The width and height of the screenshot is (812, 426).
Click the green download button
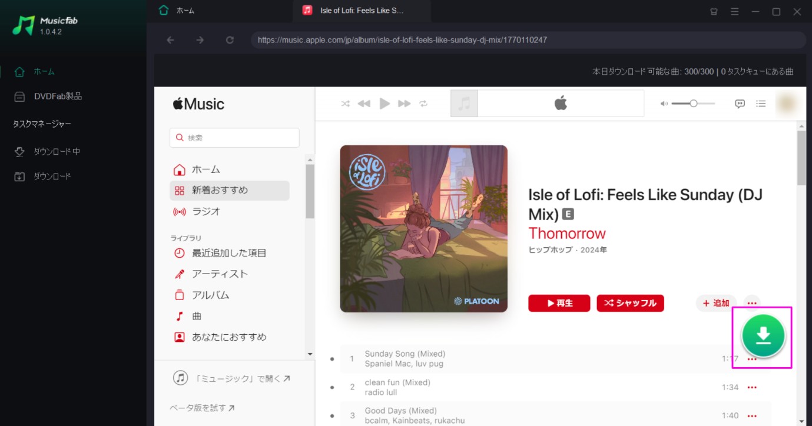click(x=763, y=336)
